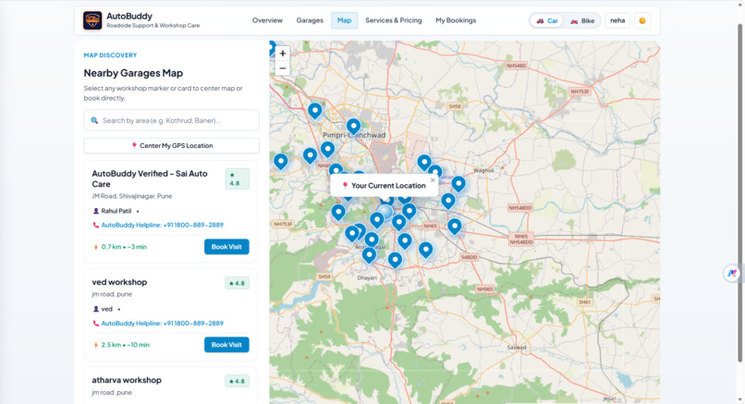Viewport: 745px width, 404px height.
Task: Click the phone icon in Sai Auto Care card
Action: click(x=96, y=226)
